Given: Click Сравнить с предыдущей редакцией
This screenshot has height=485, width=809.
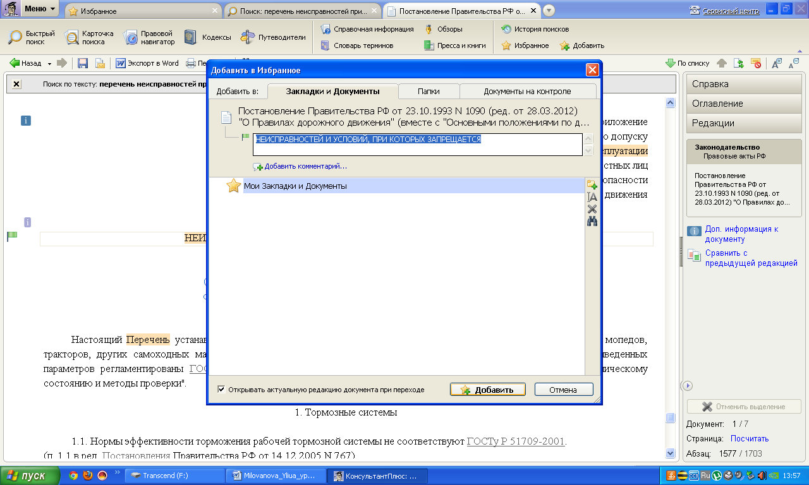Looking at the screenshot, I should tap(751, 258).
